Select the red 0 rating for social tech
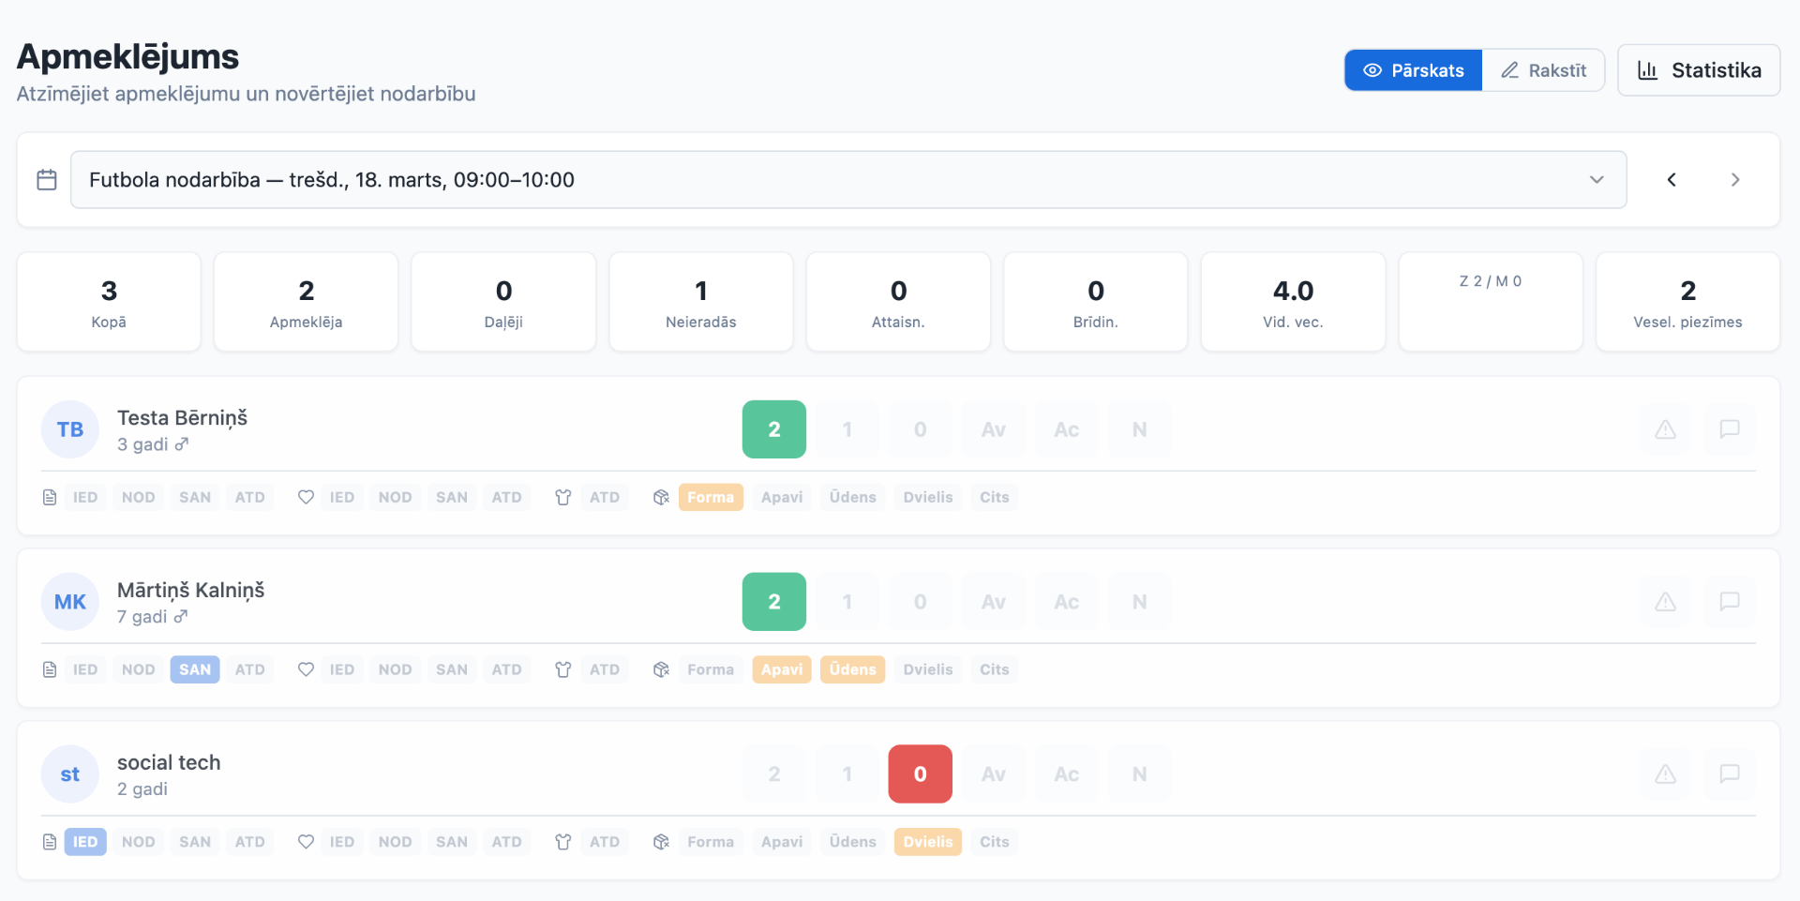Image resolution: width=1800 pixels, height=901 pixels. pyautogui.click(x=921, y=774)
